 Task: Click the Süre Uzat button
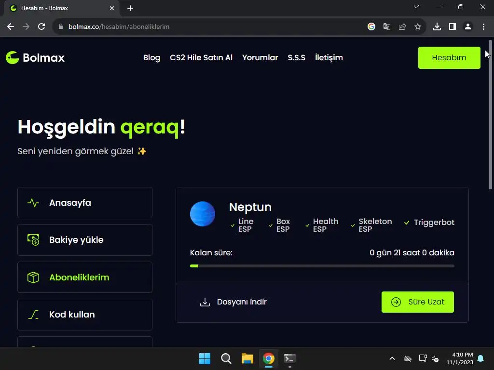point(417,302)
